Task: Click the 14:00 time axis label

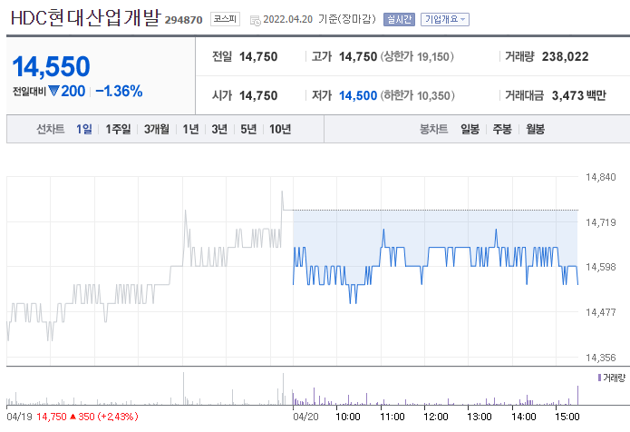Action: pyautogui.click(x=524, y=417)
